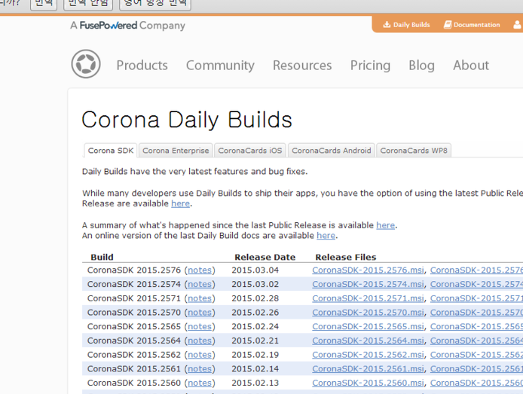The height and width of the screenshot is (394, 523).
Task: Open notes for CoronaSDK 2015.2576
Action: [x=200, y=270]
